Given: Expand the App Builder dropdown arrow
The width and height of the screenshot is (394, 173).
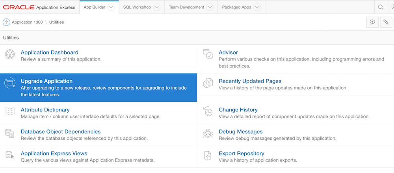Looking at the screenshot, I should (111, 7).
